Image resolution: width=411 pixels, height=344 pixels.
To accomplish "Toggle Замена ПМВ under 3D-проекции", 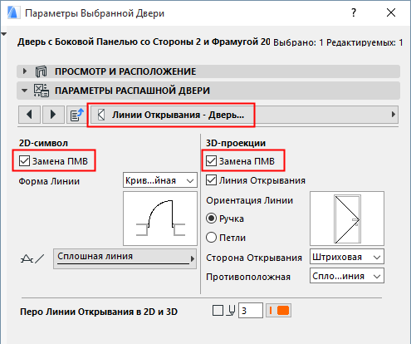I will pos(211,161).
